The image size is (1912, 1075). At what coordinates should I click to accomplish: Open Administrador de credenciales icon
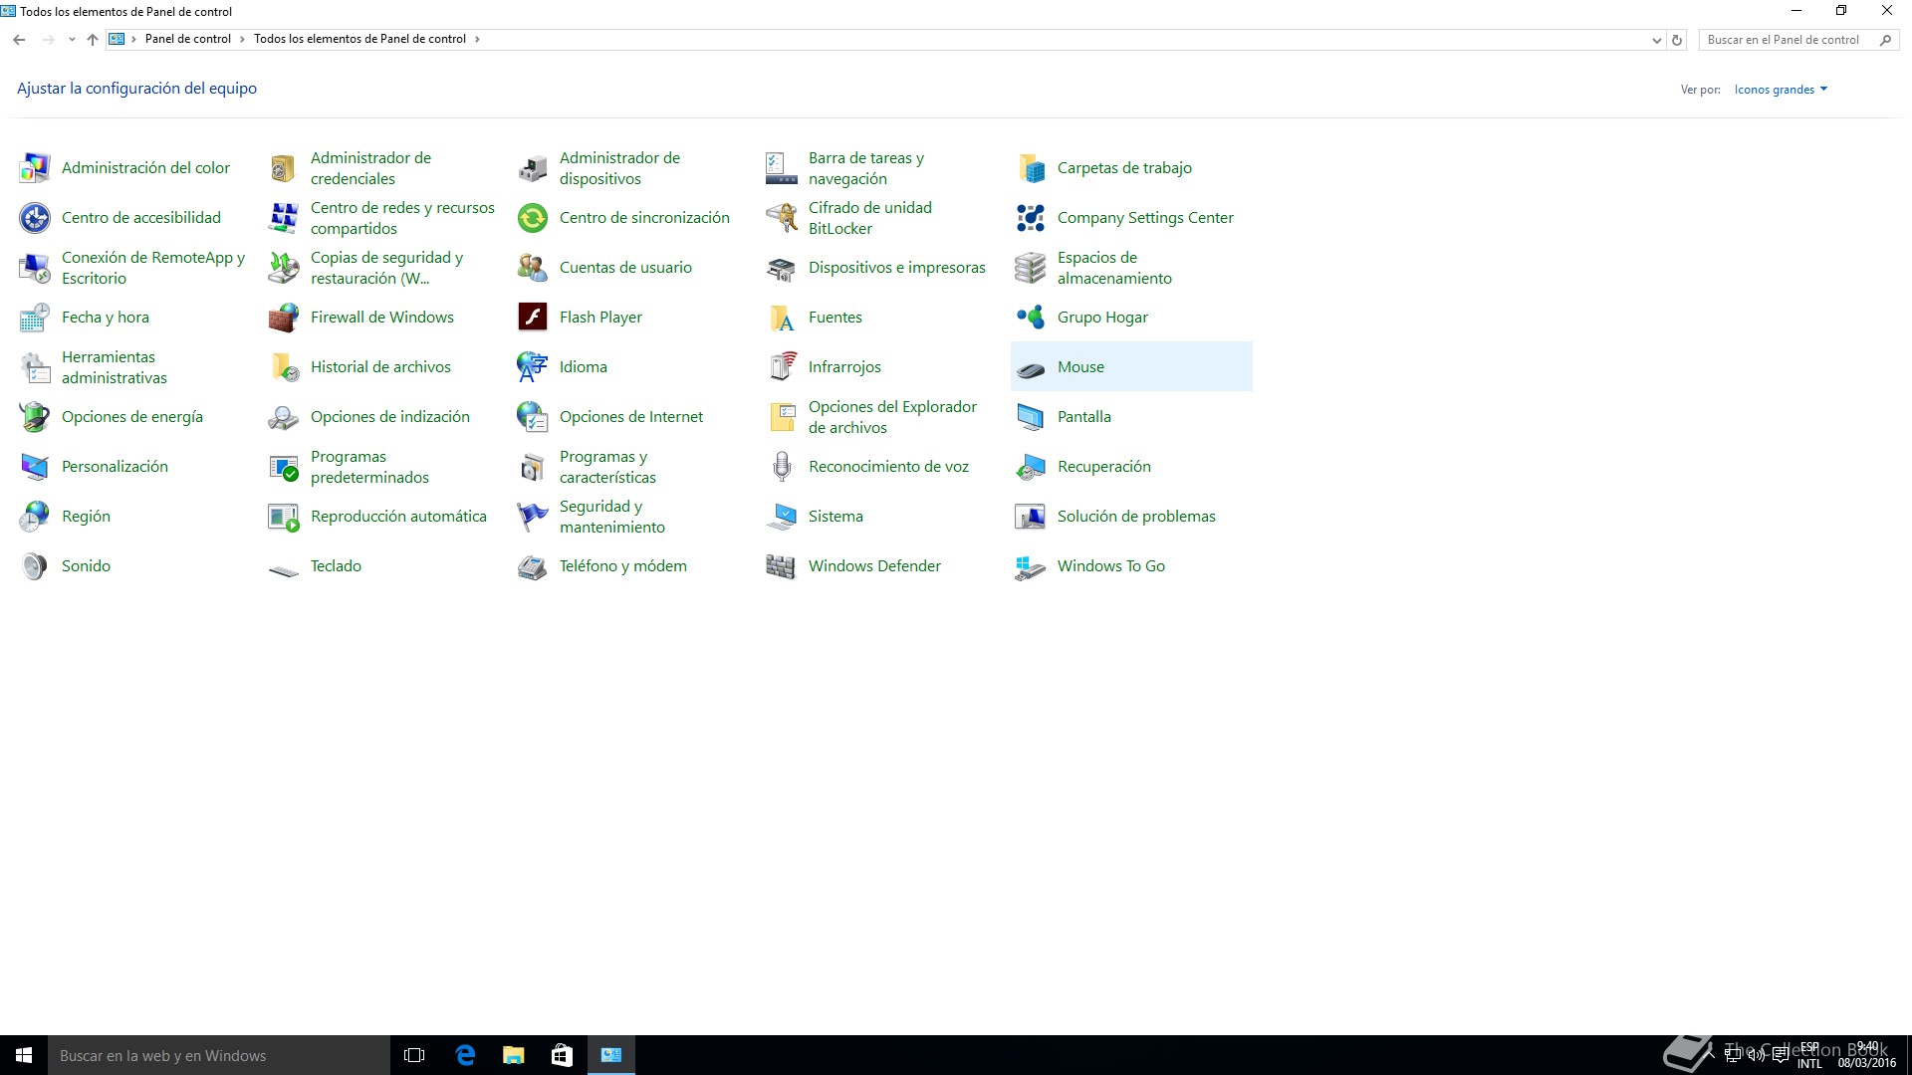(x=284, y=168)
